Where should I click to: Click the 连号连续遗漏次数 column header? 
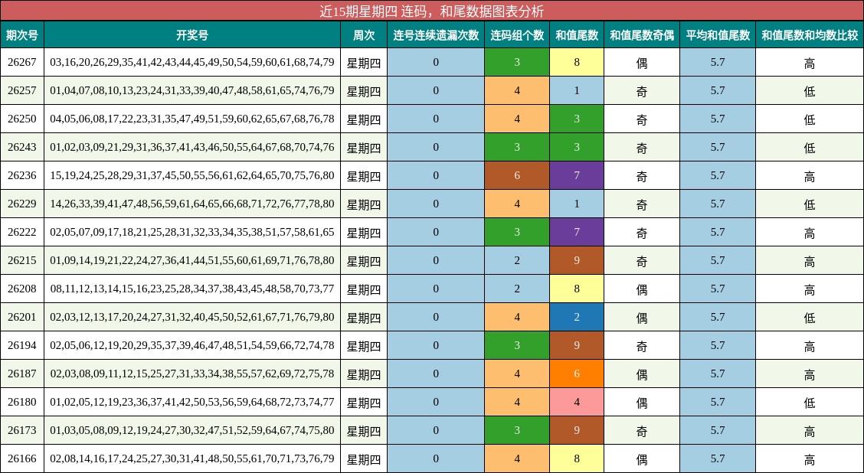point(436,35)
